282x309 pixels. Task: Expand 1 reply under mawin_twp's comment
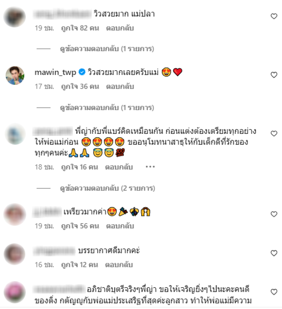coord(107,108)
